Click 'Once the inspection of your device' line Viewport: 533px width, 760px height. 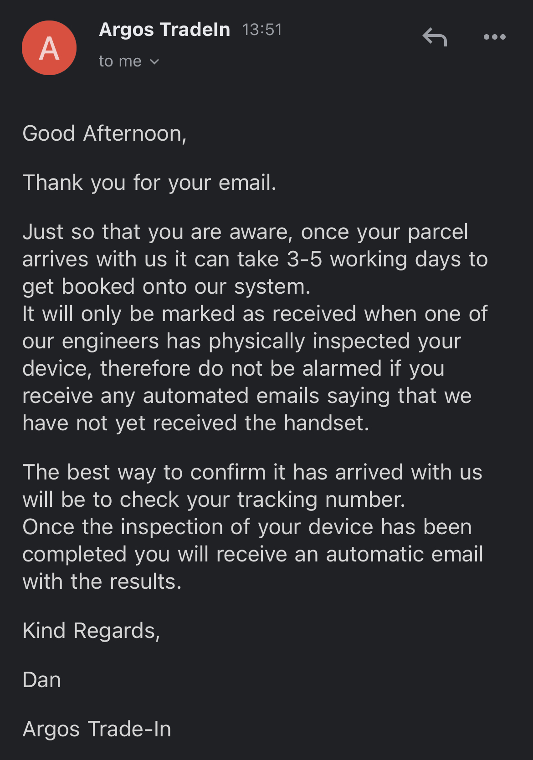[247, 527]
